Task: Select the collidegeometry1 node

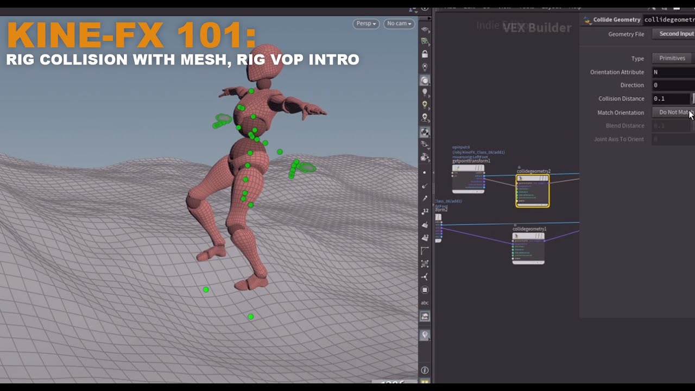Action: [x=528, y=248]
